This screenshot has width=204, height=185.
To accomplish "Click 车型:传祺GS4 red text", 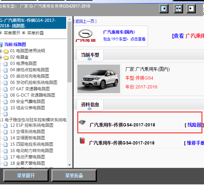I will point(139,78).
